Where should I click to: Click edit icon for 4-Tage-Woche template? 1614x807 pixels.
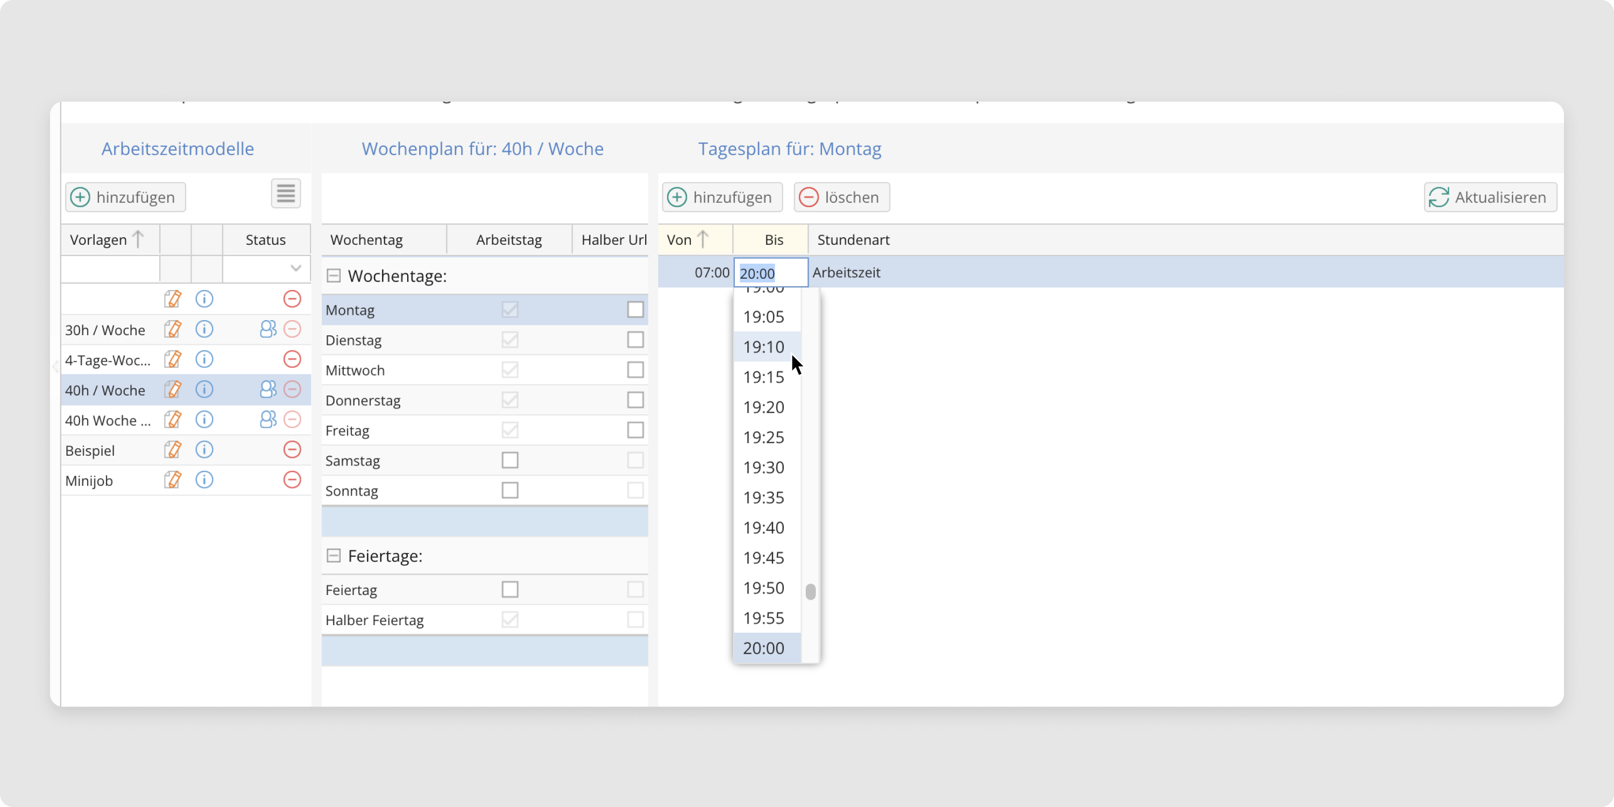click(172, 359)
